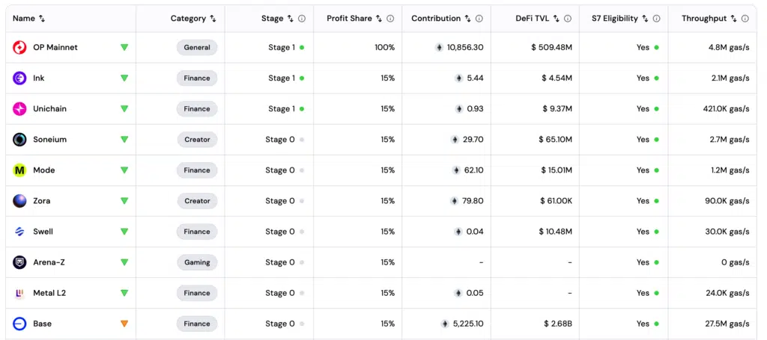Click the Throughput column info icon
Image resolution: width=767 pixels, height=340 pixels.
tap(745, 19)
